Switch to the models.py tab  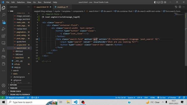click(62, 7)
